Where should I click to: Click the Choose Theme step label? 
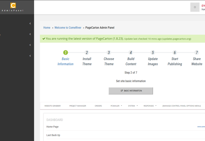(x=109, y=61)
